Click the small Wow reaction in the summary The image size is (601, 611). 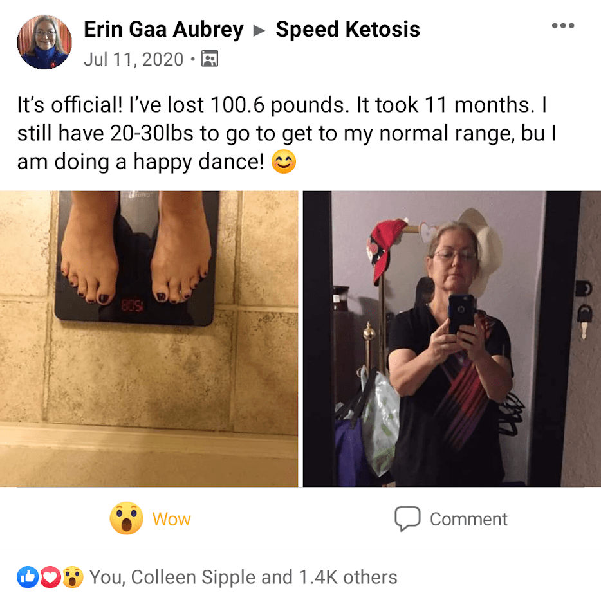(73, 577)
